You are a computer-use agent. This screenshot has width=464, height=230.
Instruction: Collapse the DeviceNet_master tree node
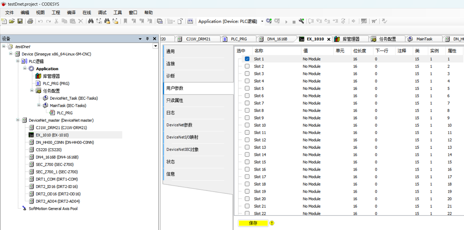18,120
